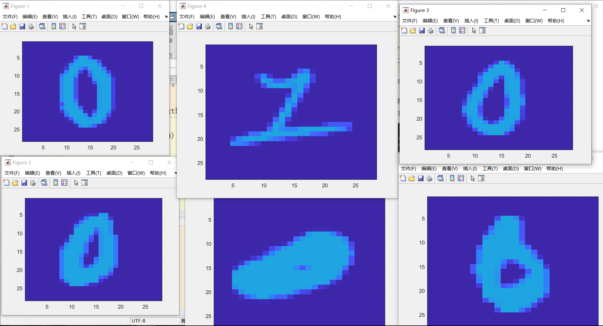The image size is (603, 326).
Task: Open Property Inspector in Figure 1 toolbar
Action: coord(83,26)
